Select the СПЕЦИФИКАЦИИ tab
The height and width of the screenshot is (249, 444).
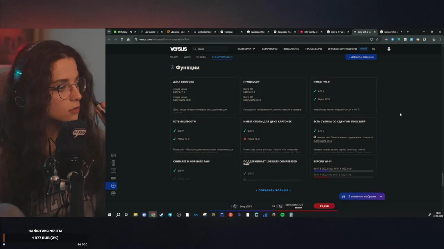pos(222,57)
